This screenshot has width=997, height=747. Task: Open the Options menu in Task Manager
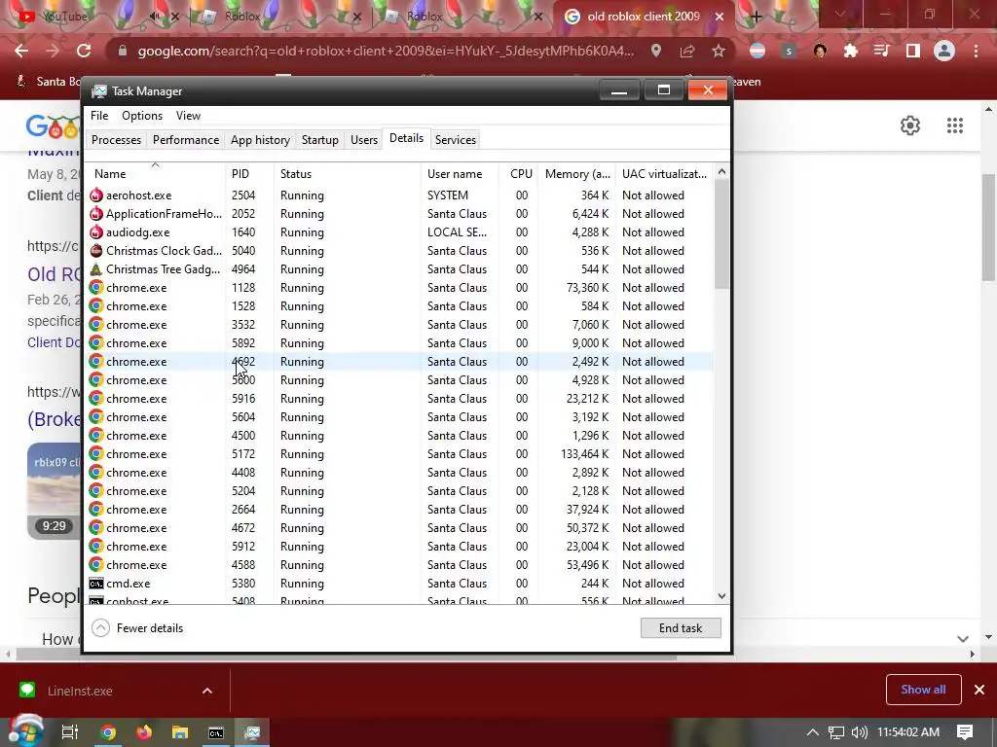[x=142, y=116]
